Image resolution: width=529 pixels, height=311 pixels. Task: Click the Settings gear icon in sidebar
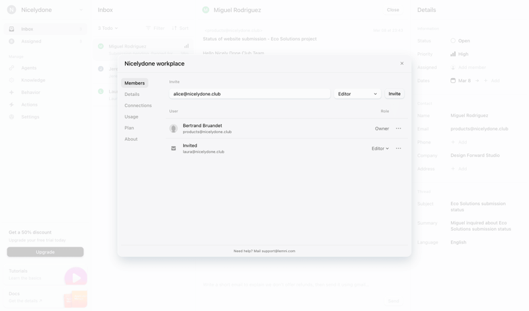click(x=11, y=116)
